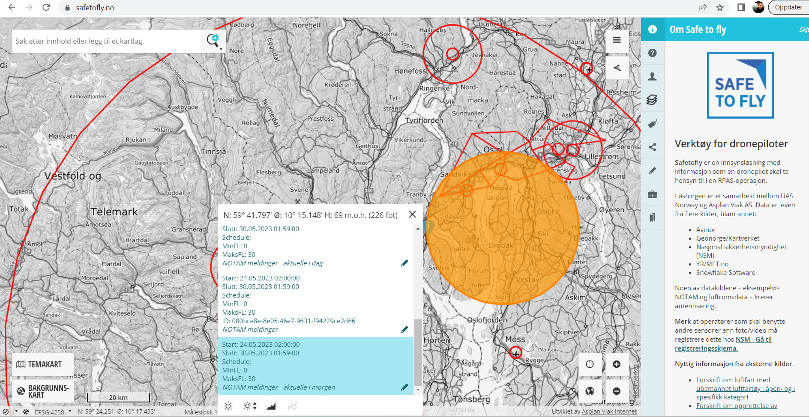Open the info sidebar tab
809x417 pixels.
[x=653, y=29]
